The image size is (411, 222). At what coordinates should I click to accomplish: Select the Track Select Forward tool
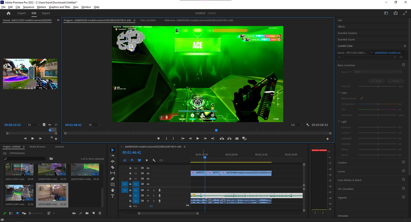[x=113, y=156]
